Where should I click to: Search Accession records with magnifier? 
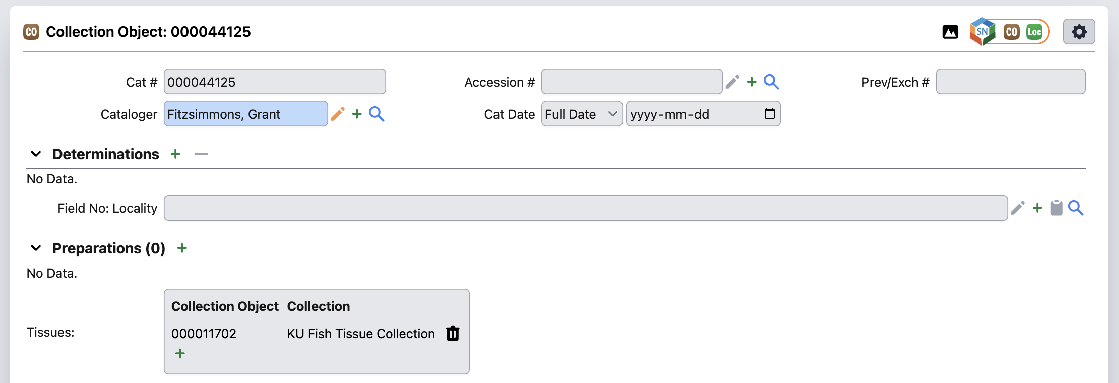pyautogui.click(x=771, y=82)
